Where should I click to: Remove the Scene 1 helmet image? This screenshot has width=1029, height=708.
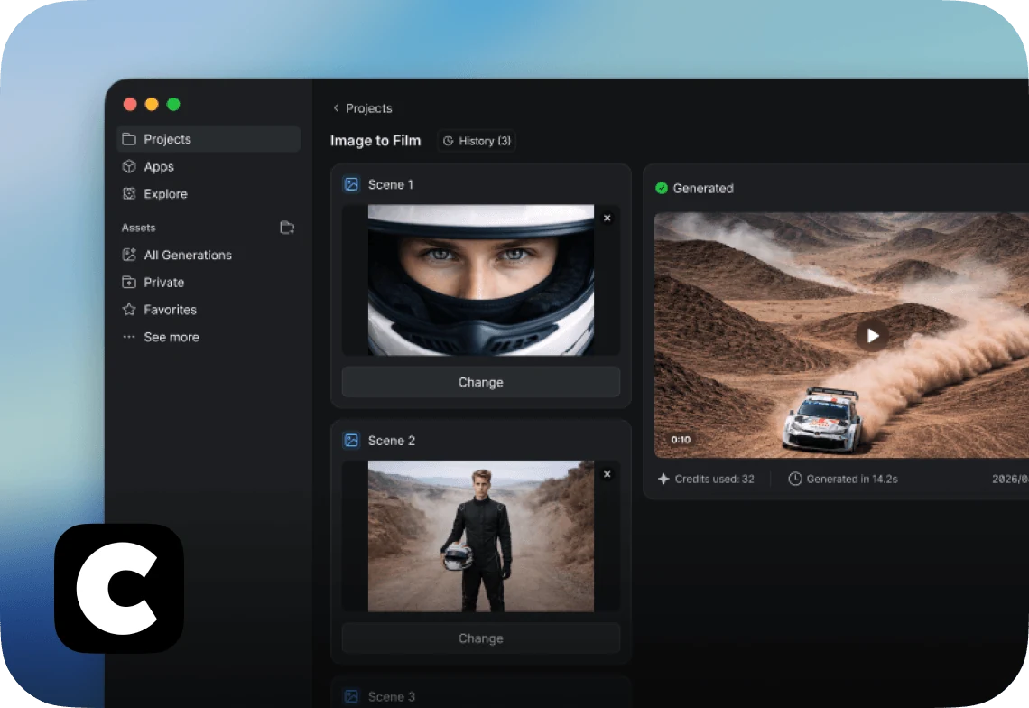pyautogui.click(x=607, y=218)
